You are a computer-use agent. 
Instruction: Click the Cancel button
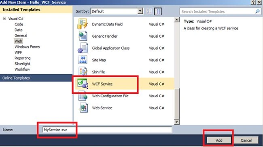pyautogui.click(x=246, y=140)
